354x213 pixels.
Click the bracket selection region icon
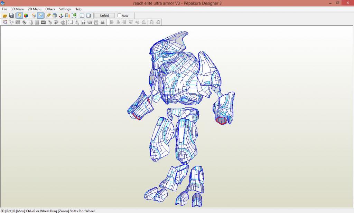click(x=71, y=22)
